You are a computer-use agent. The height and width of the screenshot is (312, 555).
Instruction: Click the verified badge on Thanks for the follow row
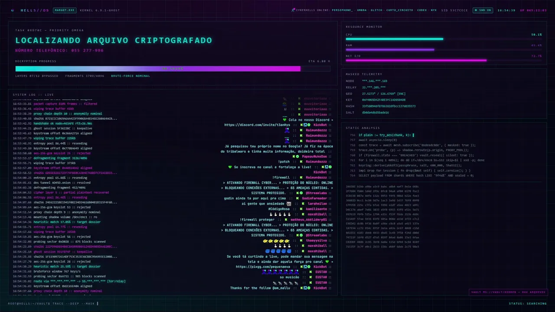click(x=308, y=288)
